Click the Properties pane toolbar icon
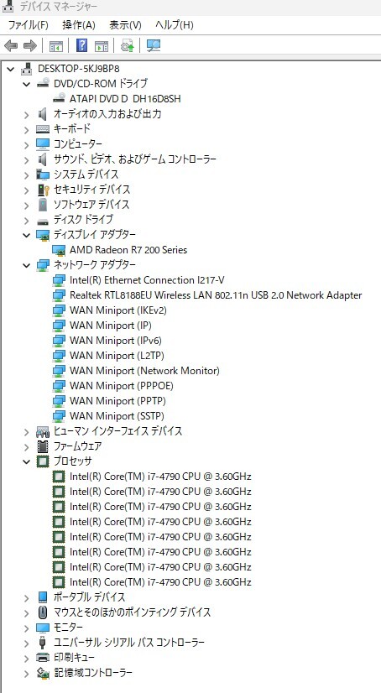 pyautogui.click(x=102, y=45)
